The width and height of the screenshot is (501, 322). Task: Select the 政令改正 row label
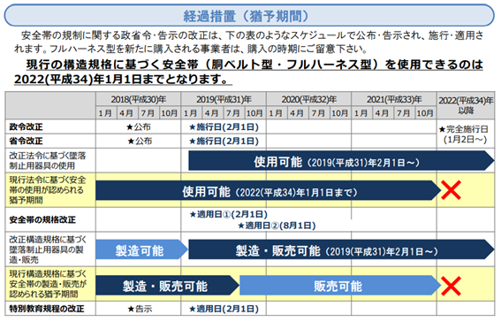click(26, 127)
